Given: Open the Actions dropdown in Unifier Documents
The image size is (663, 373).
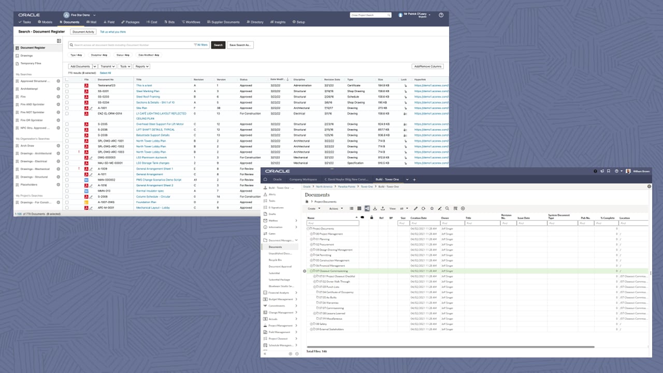Looking at the screenshot, I should (336, 208).
